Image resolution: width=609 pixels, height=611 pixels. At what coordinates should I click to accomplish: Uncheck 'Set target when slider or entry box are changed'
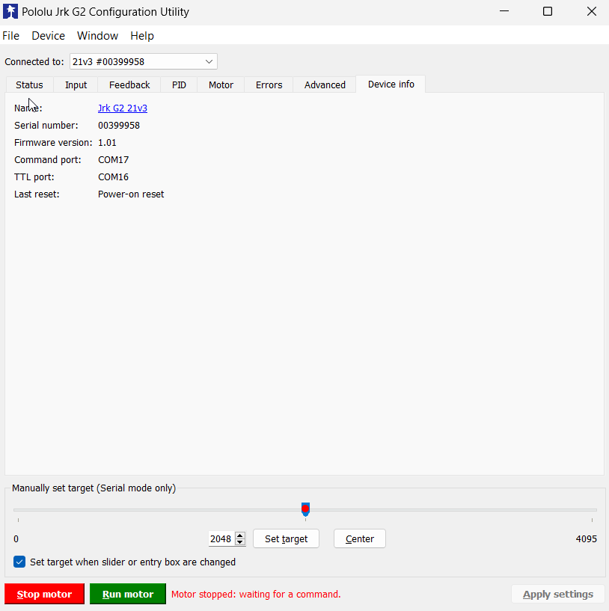(19, 562)
